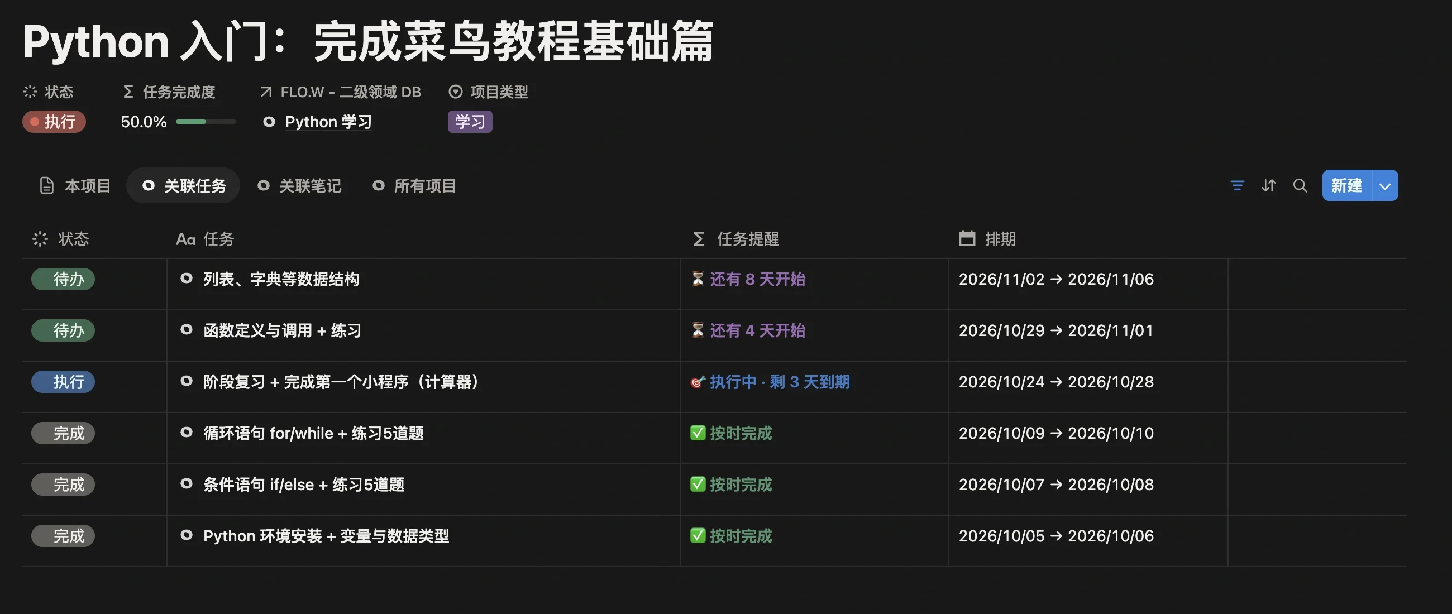
Task: Change 待办 status for 列表、字典等数据结构 row
Action: tap(63, 279)
